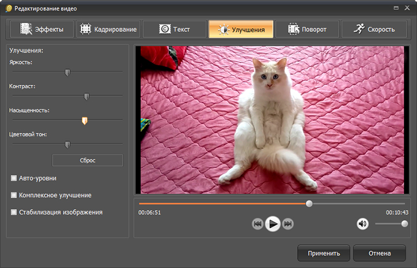This screenshot has height=268, width=417.
Task: Go to the Скорость tab
Action: coord(374,29)
